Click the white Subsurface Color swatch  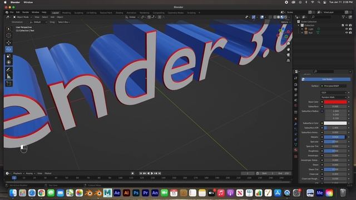(x=335, y=123)
